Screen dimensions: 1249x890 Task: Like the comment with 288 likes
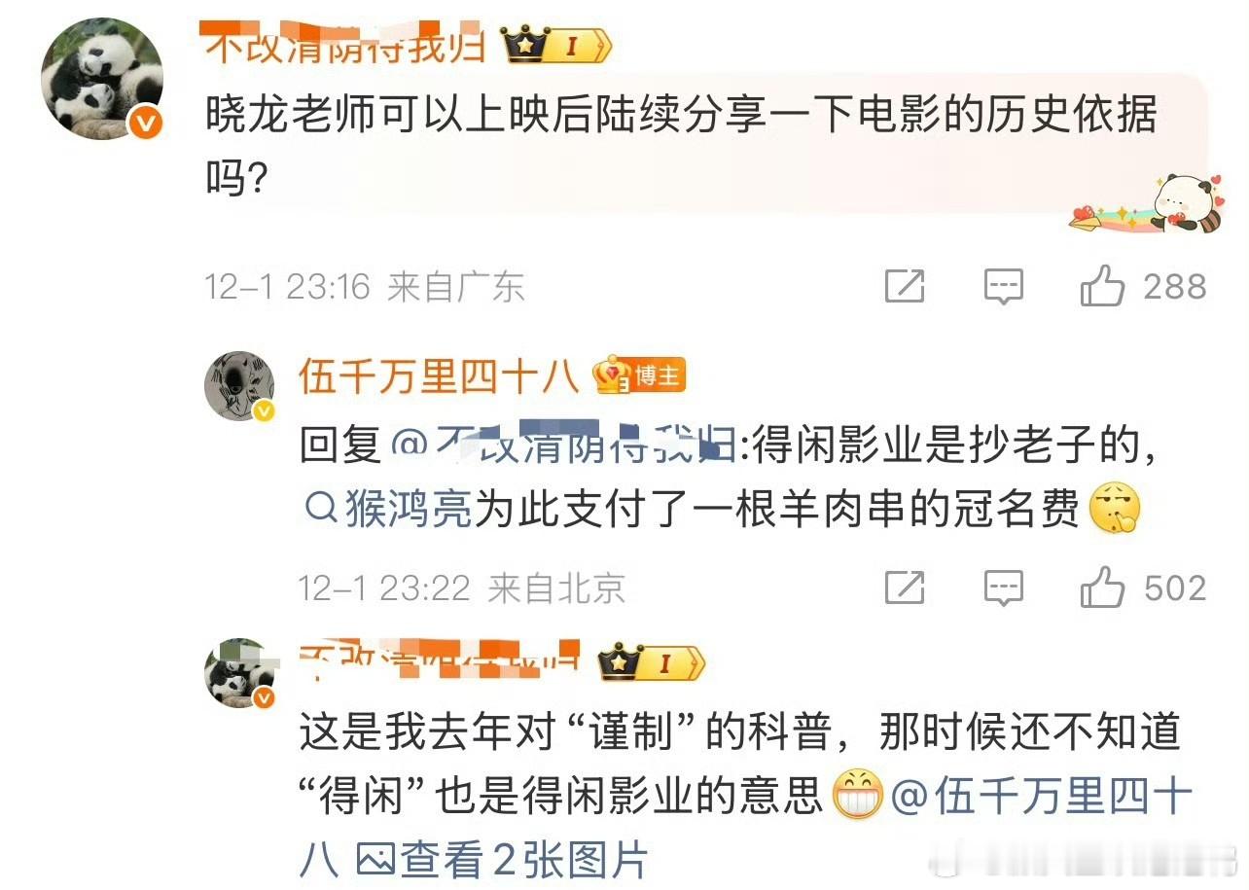point(1102,286)
